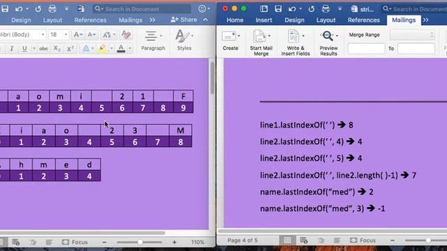Click Focus mode in left window status bar
This screenshot has width=447, height=251.
[x=75, y=242]
